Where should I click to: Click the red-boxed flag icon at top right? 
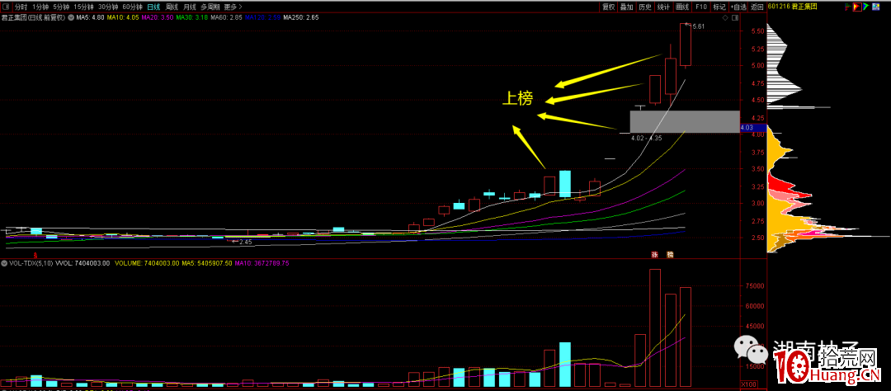coord(859,6)
